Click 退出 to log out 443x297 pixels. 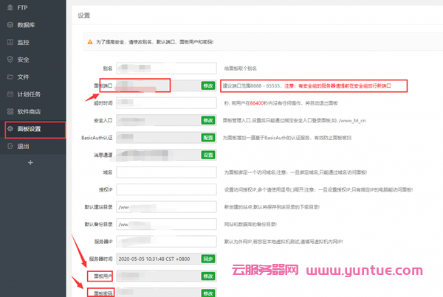click(33, 146)
